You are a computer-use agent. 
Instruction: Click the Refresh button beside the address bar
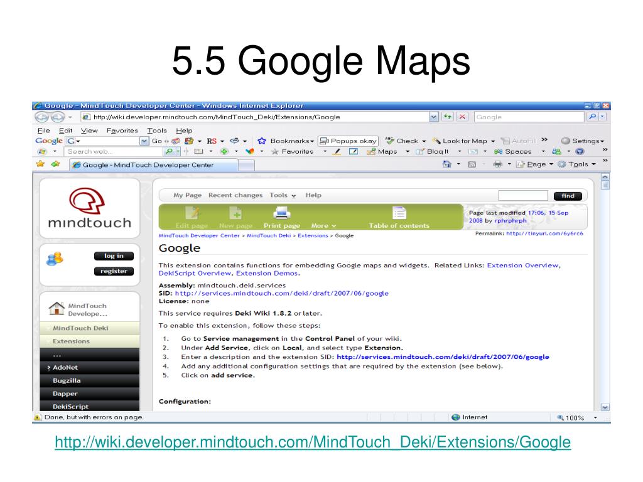coord(447,117)
